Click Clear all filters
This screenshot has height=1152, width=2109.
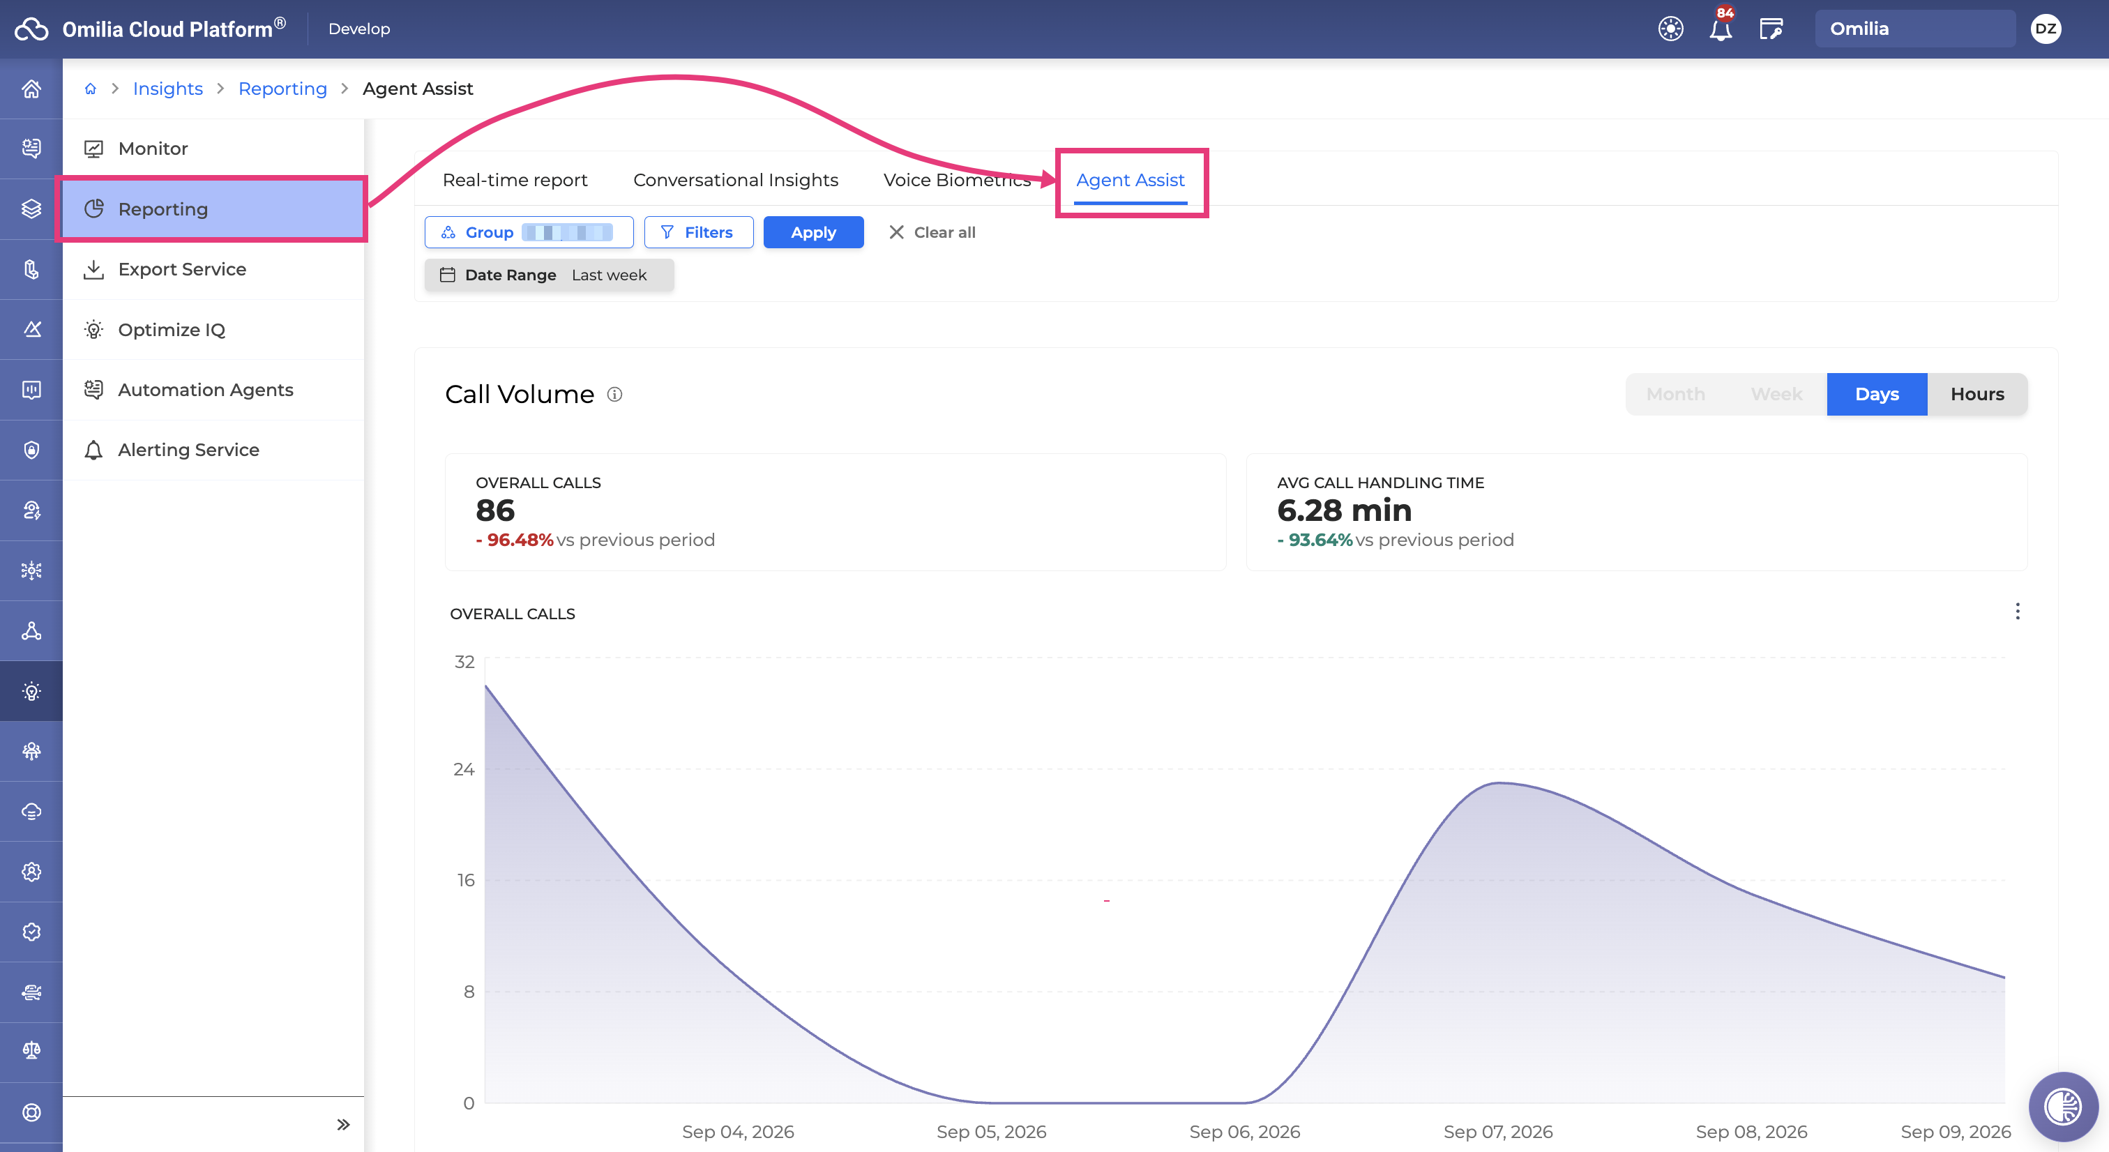pyautogui.click(x=932, y=232)
